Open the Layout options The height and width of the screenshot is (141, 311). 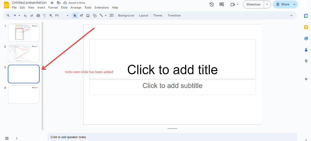point(144,15)
